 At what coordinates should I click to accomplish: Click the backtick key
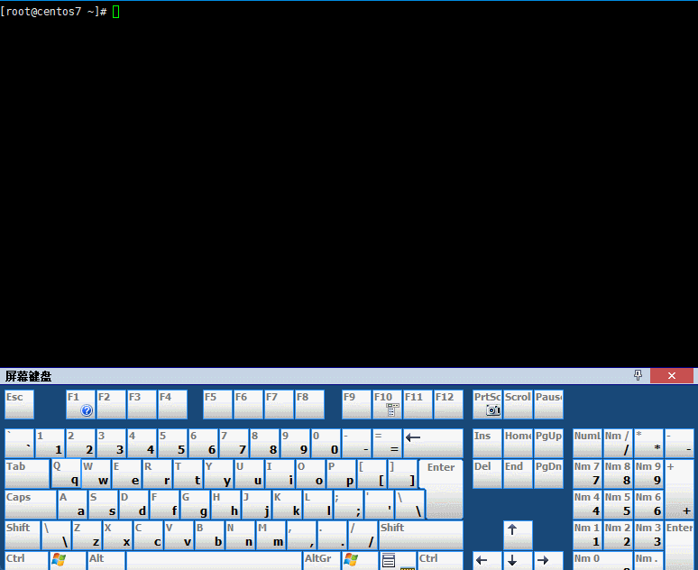[x=19, y=444]
